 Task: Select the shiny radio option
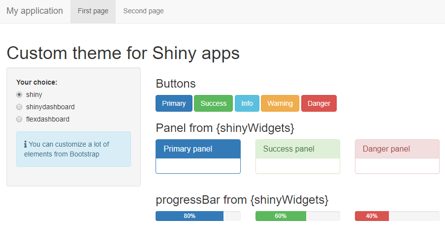point(19,94)
